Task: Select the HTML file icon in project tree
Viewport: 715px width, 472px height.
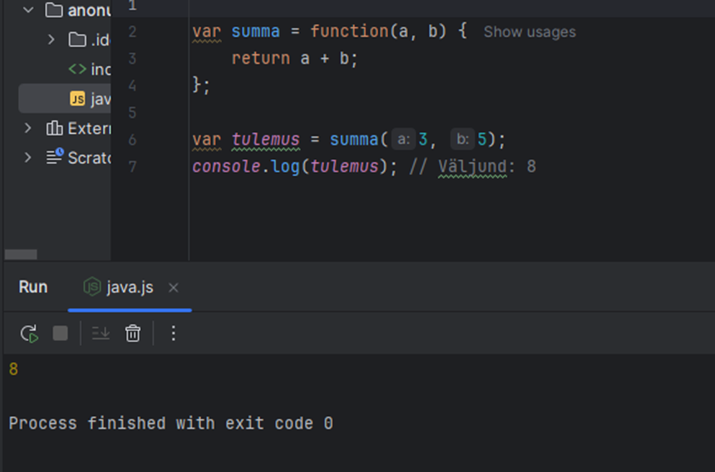Action: pyautogui.click(x=77, y=69)
